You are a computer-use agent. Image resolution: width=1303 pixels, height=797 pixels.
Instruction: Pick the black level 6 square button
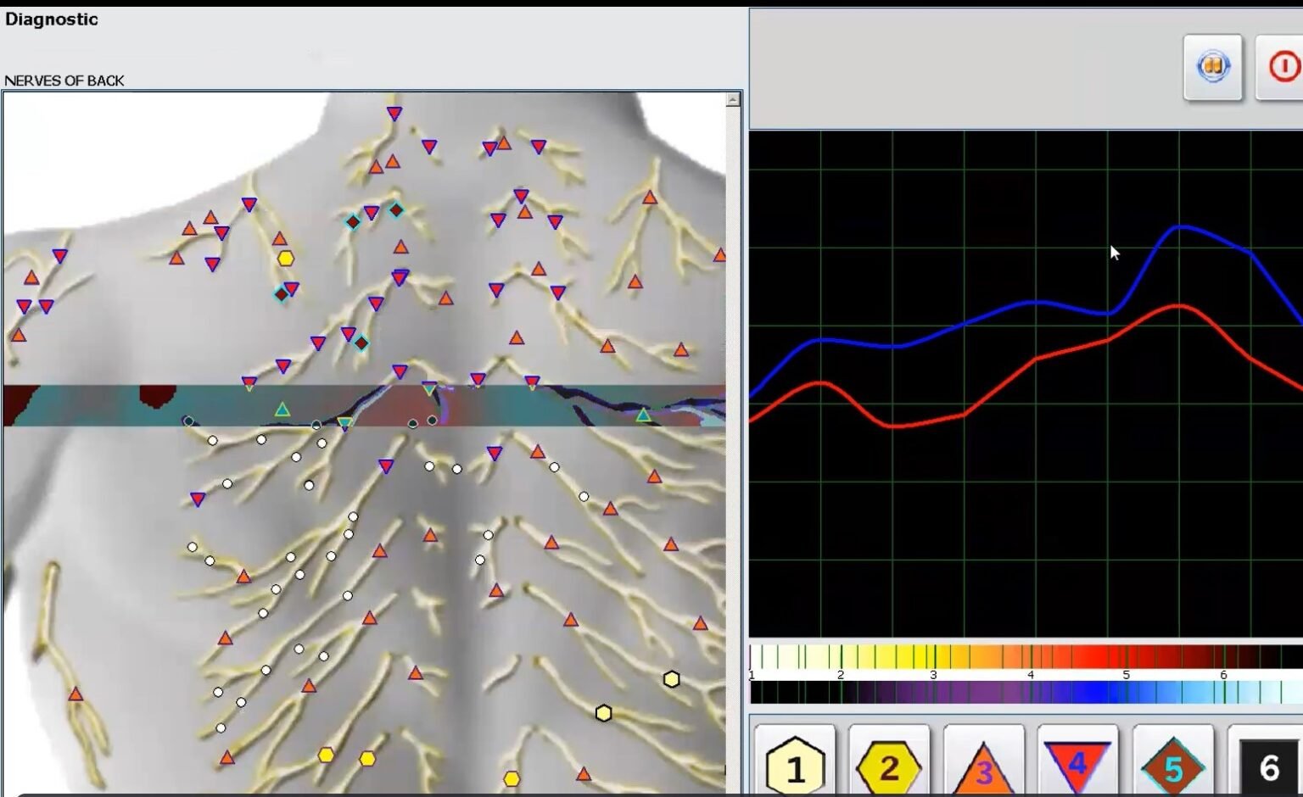pyautogui.click(x=1268, y=766)
